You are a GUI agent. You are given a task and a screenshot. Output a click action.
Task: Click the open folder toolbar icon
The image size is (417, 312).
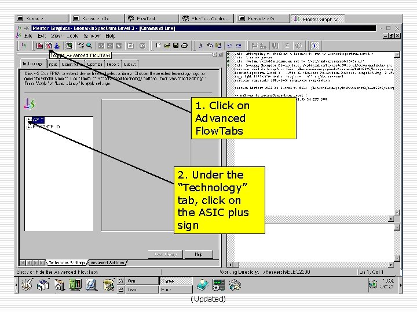click(167, 46)
